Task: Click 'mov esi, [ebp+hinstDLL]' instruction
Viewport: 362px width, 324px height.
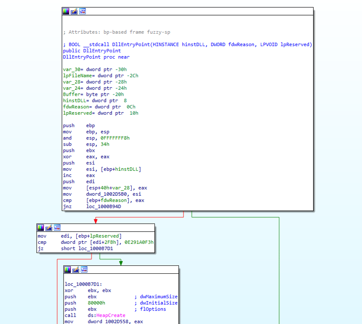Action: click(102, 169)
